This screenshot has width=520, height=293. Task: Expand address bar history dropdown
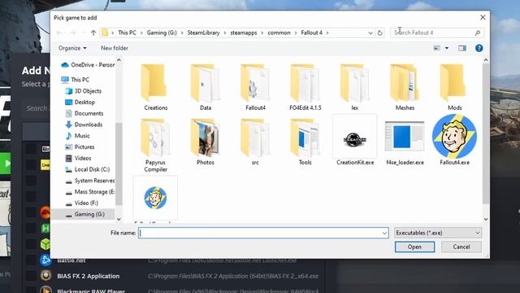(x=370, y=33)
